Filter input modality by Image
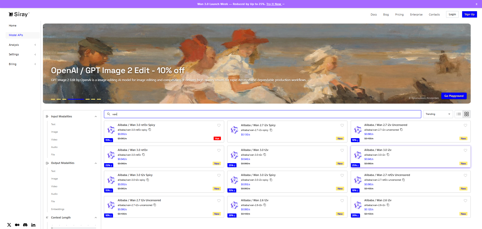482x229 pixels. pyautogui.click(x=54, y=132)
